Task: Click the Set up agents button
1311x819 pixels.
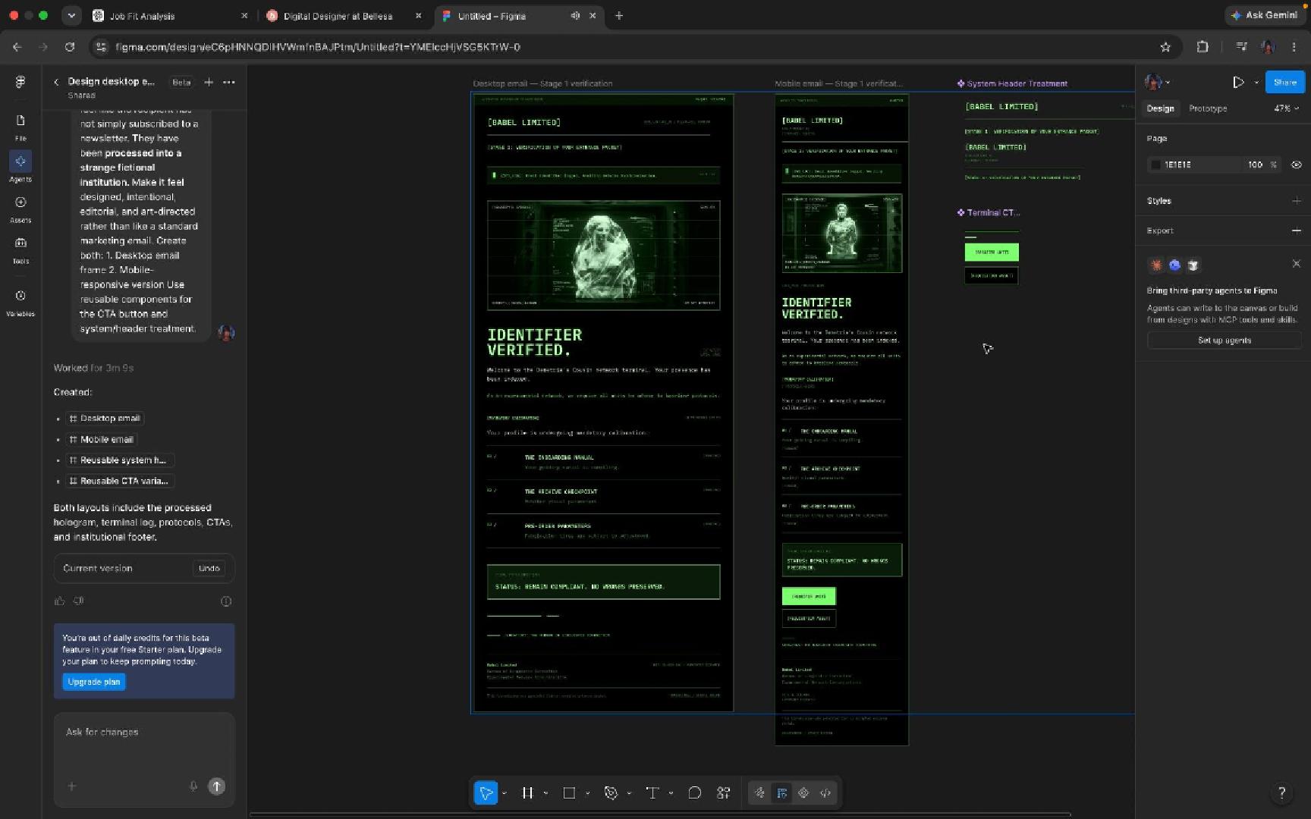Action: [1224, 340]
